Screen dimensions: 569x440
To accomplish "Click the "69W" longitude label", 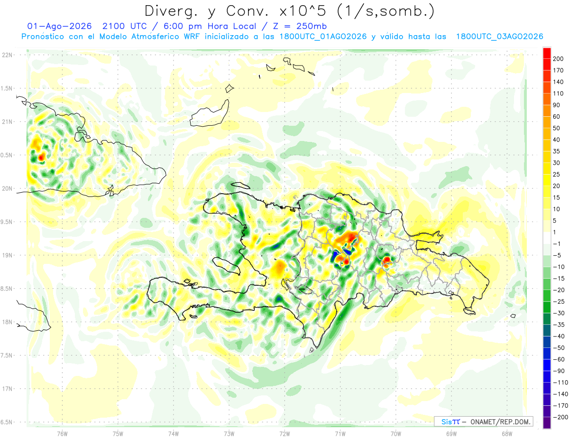I will coord(451,433).
